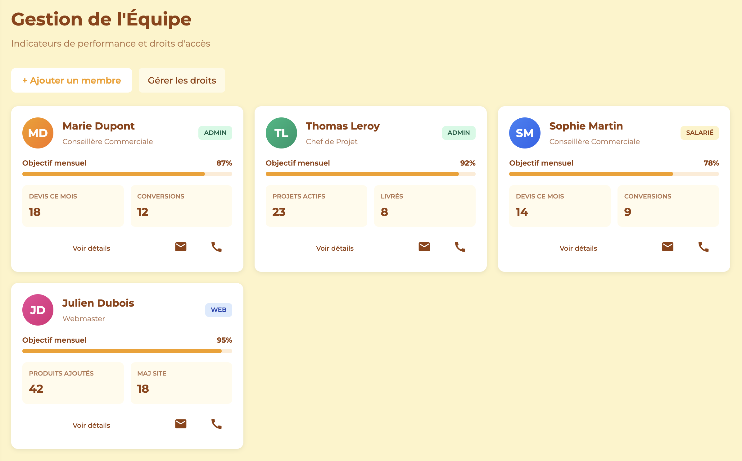Image resolution: width=742 pixels, height=461 pixels.
Task: Email Julien Dubois via the envelope icon
Action: 181,424
